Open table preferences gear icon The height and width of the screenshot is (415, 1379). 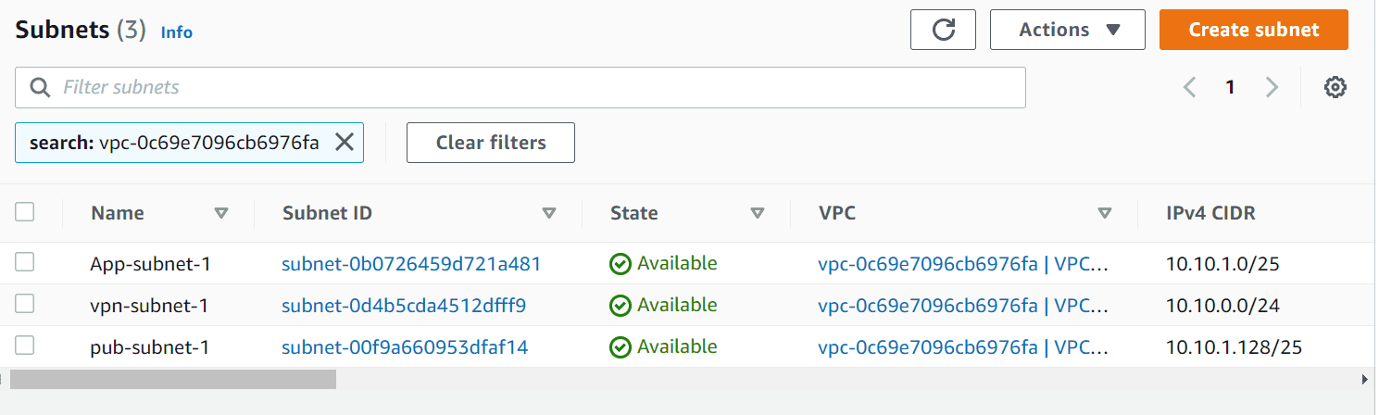[x=1335, y=87]
